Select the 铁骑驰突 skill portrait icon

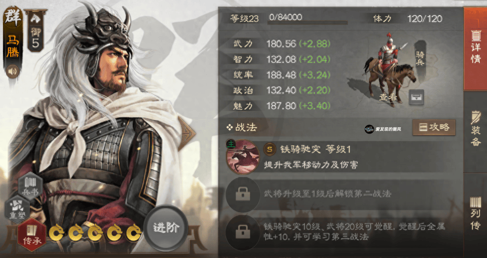[243, 157]
